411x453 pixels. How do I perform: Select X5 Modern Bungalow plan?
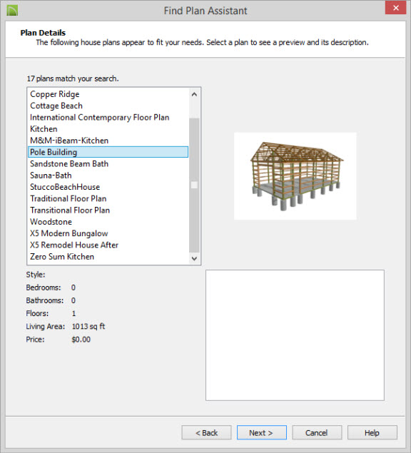(x=68, y=233)
